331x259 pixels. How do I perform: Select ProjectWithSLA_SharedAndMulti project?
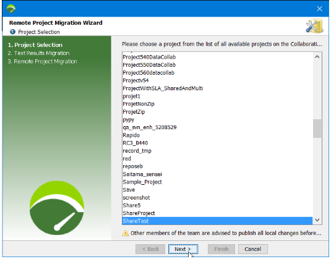[217, 88]
